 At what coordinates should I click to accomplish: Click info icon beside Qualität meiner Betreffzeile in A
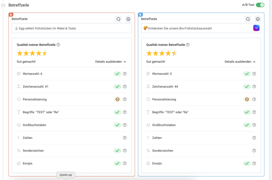click(58, 45)
